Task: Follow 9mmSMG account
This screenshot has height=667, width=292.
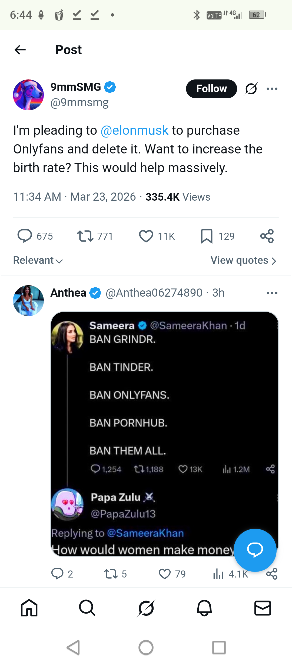Action: pos(211,89)
